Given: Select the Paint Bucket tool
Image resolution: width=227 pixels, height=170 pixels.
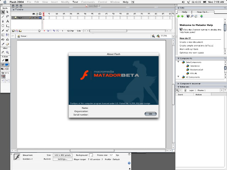Looking at the screenshot, I should coord(7,39).
